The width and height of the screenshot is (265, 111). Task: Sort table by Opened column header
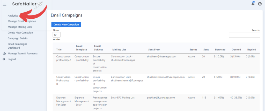(x=236, y=50)
